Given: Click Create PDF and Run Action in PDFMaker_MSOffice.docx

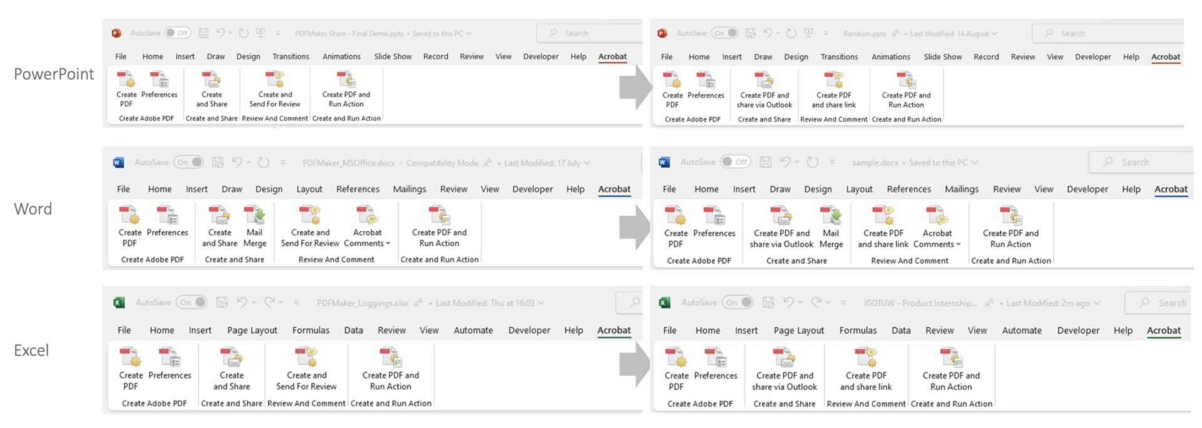Looking at the screenshot, I should (x=439, y=227).
